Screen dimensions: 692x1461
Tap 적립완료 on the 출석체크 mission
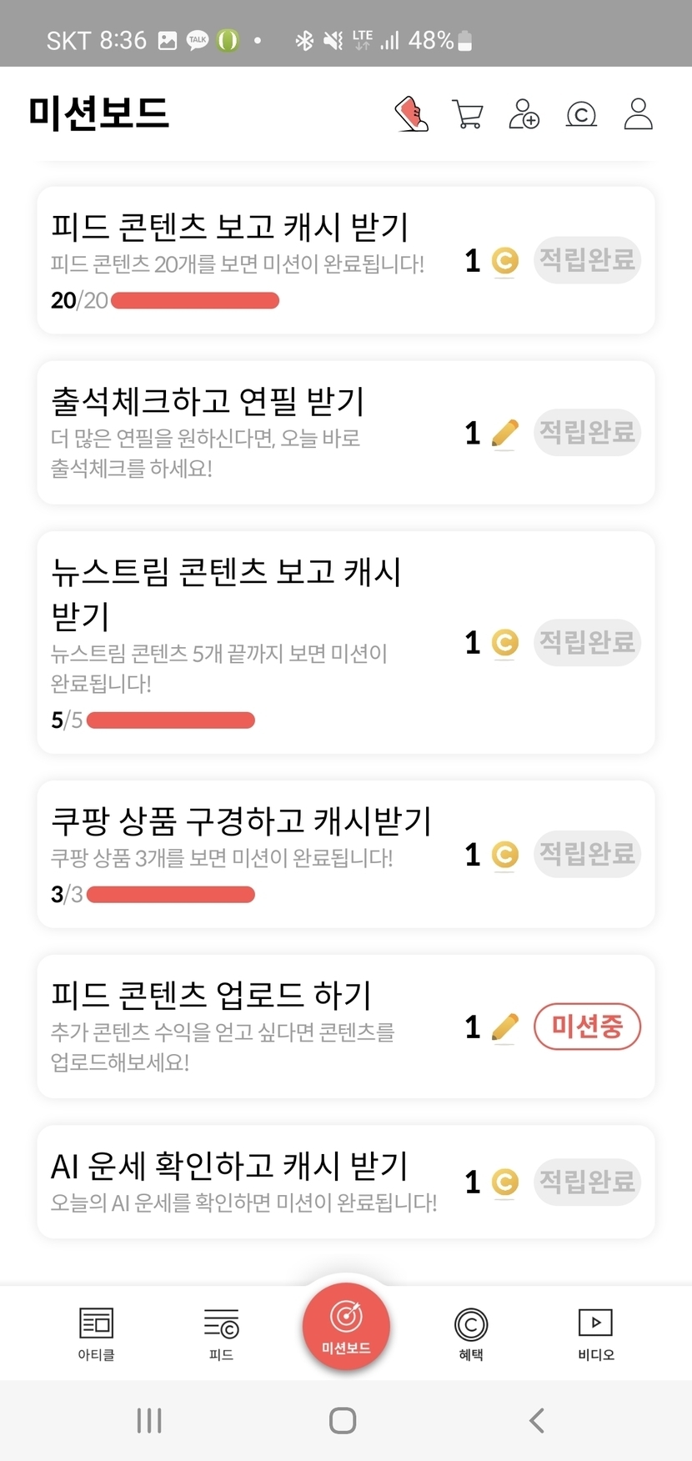click(587, 432)
